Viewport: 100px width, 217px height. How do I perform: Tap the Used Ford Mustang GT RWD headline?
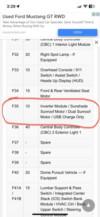coord(34,17)
